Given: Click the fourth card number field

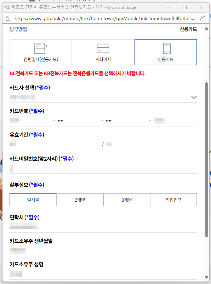Looking at the screenshot, I should (x=174, y=120).
